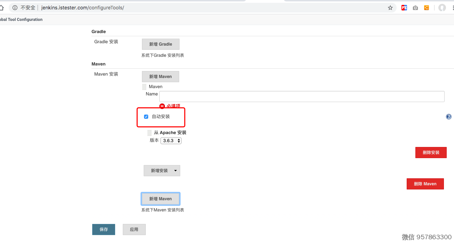Click the red 必填项 error icon
Screen dimensions: 454x241
(x=162, y=106)
